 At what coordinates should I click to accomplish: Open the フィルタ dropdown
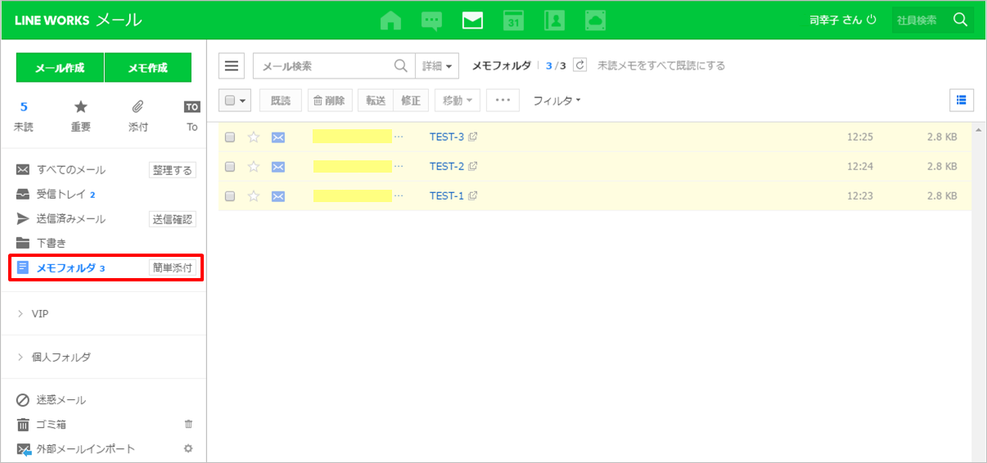557,101
